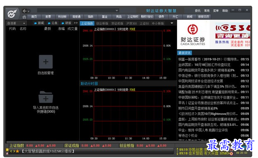Click the 9536 hotline advertisement banner

point(233,35)
